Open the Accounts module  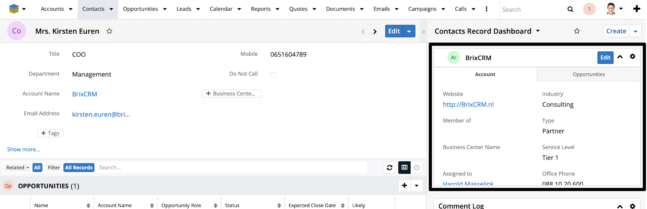pyautogui.click(x=52, y=9)
